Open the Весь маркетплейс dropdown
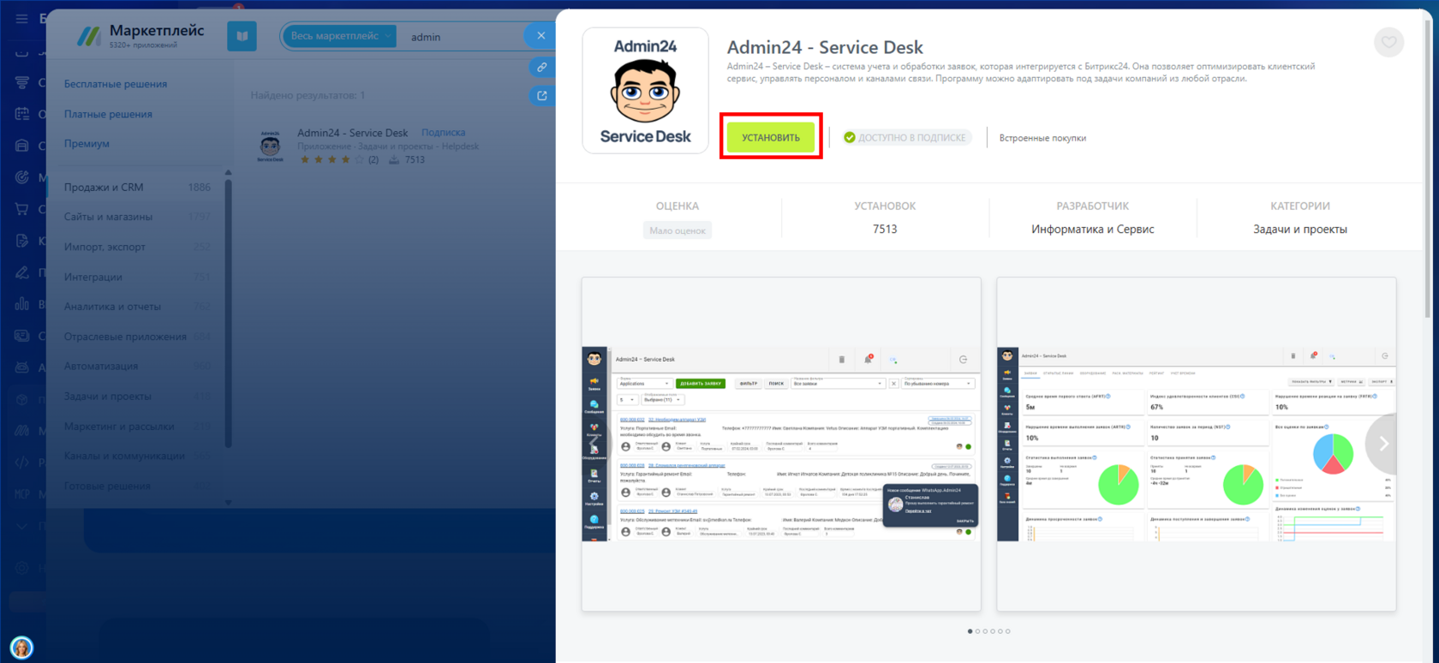The height and width of the screenshot is (663, 1439). tap(340, 36)
